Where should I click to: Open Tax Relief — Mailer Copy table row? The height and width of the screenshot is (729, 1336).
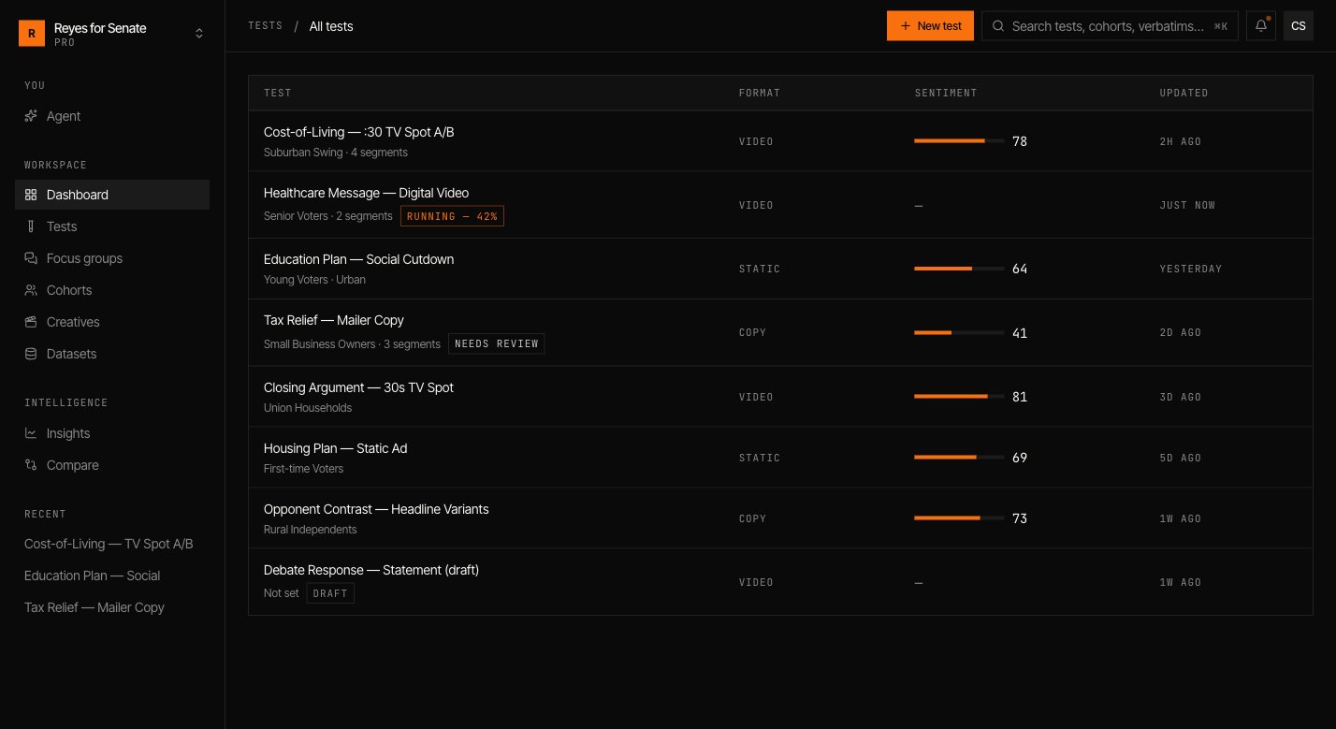779,332
